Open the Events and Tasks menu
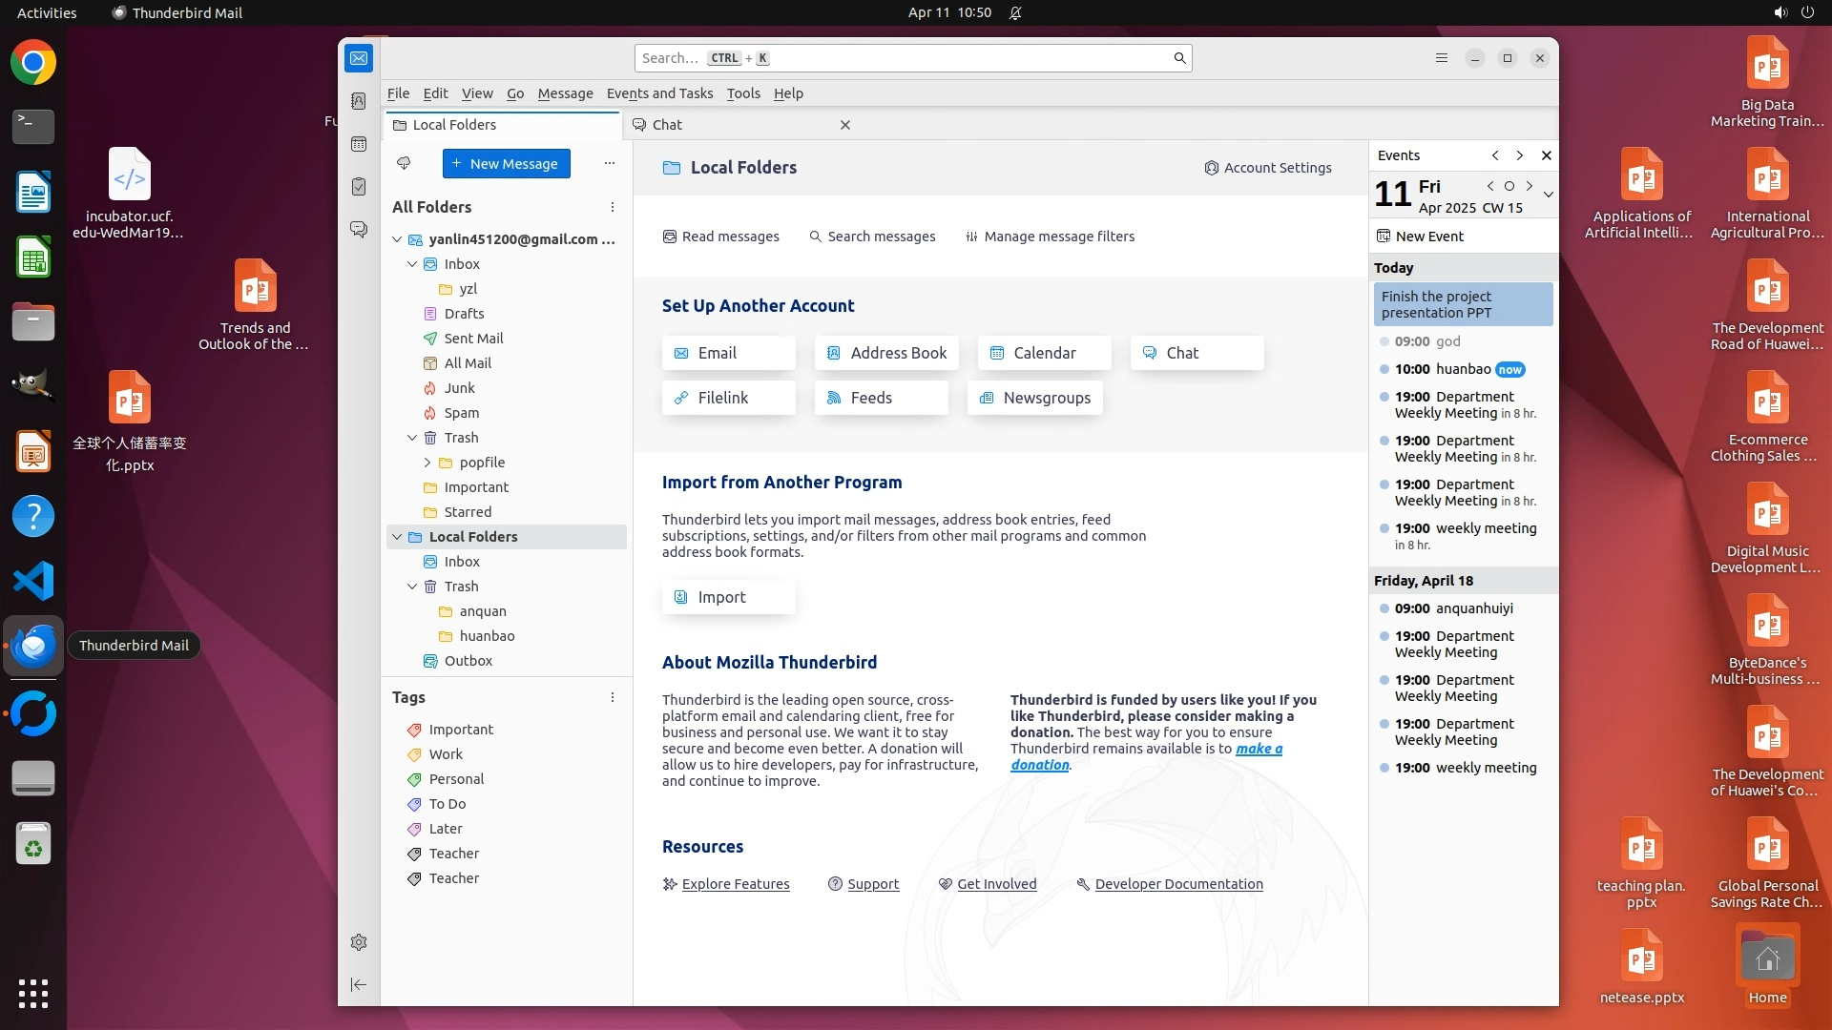 tap(659, 93)
